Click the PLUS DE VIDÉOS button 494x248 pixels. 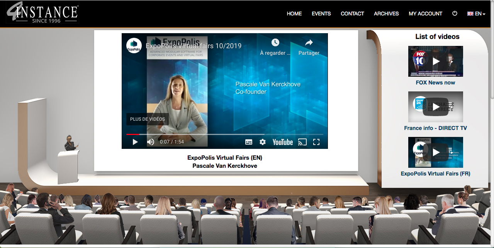(x=147, y=119)
